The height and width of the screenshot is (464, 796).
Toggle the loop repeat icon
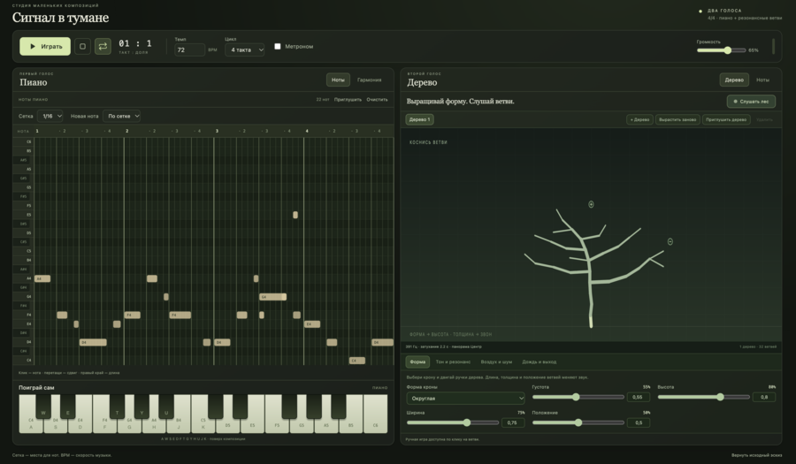pos(103,46)
